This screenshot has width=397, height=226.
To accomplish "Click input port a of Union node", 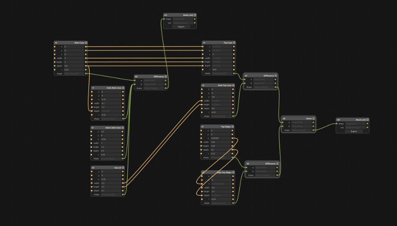I will (x=283, y=122).
